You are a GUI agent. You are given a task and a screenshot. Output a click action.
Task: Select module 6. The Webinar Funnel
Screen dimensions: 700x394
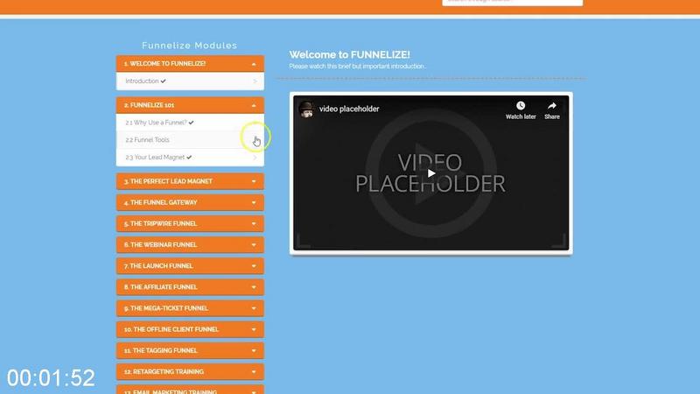point(190,245)
